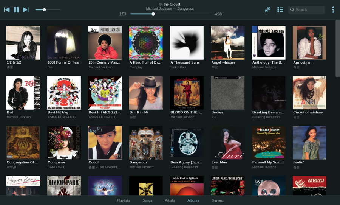Open the three-dot main menu

tap(333, 10)
